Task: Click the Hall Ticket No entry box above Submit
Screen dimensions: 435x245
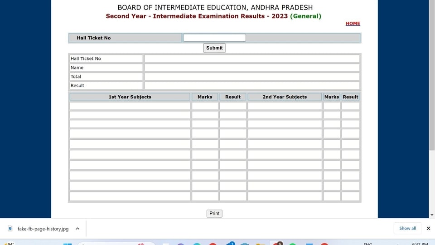Action: [x=214, y=38]
